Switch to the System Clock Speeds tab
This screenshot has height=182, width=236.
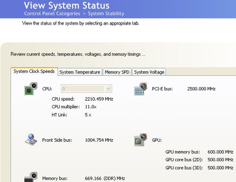(x=34, y=71)
